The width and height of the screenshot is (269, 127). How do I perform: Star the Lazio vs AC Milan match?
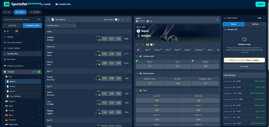[x=96, y=104]
